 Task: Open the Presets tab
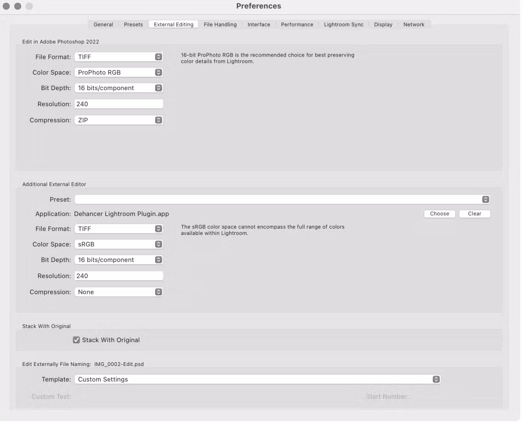point(134,25)
